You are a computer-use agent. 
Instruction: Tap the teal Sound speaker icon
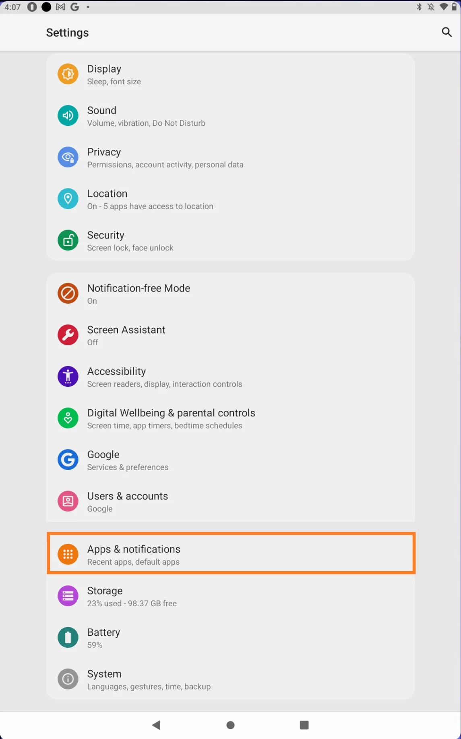[68, 116]
